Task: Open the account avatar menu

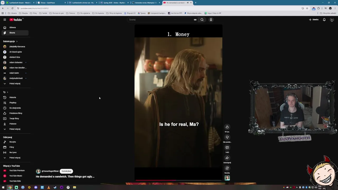Action: 332,20
